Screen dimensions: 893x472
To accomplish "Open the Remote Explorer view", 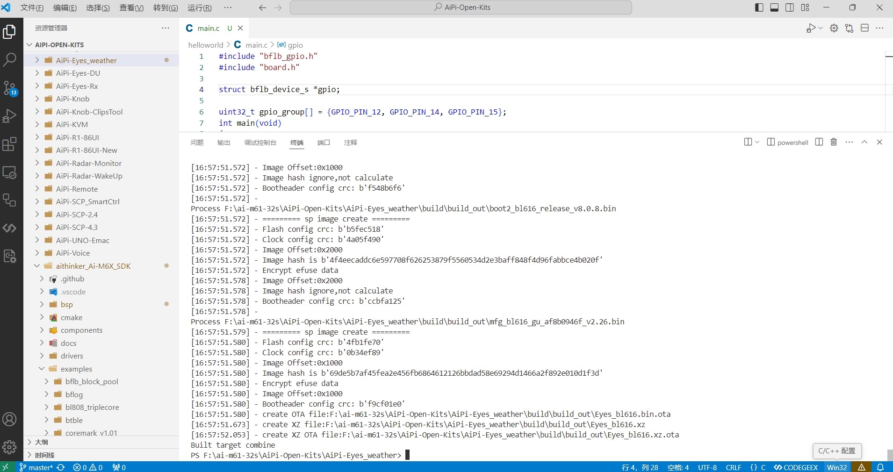I will point(9,172).
